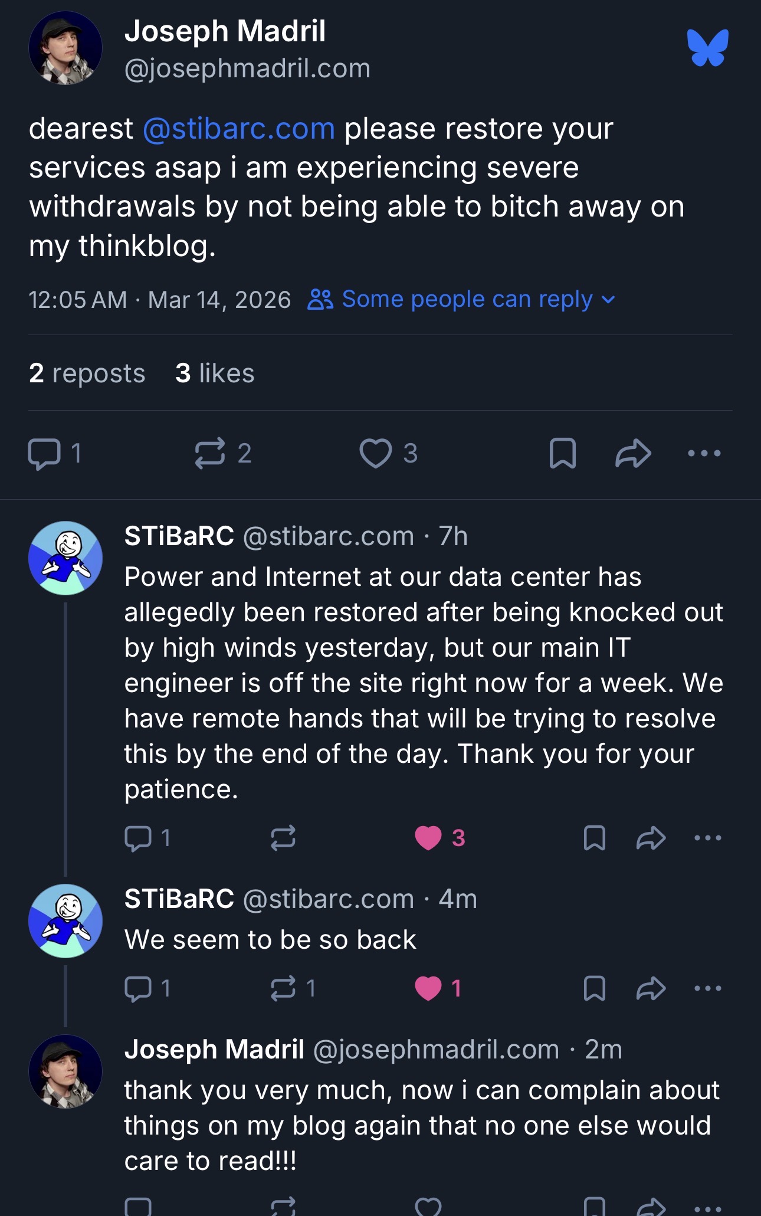Share the main post via arrow icon
Viewport: 761px width, 1216px height.
click(x=633, y=453)
